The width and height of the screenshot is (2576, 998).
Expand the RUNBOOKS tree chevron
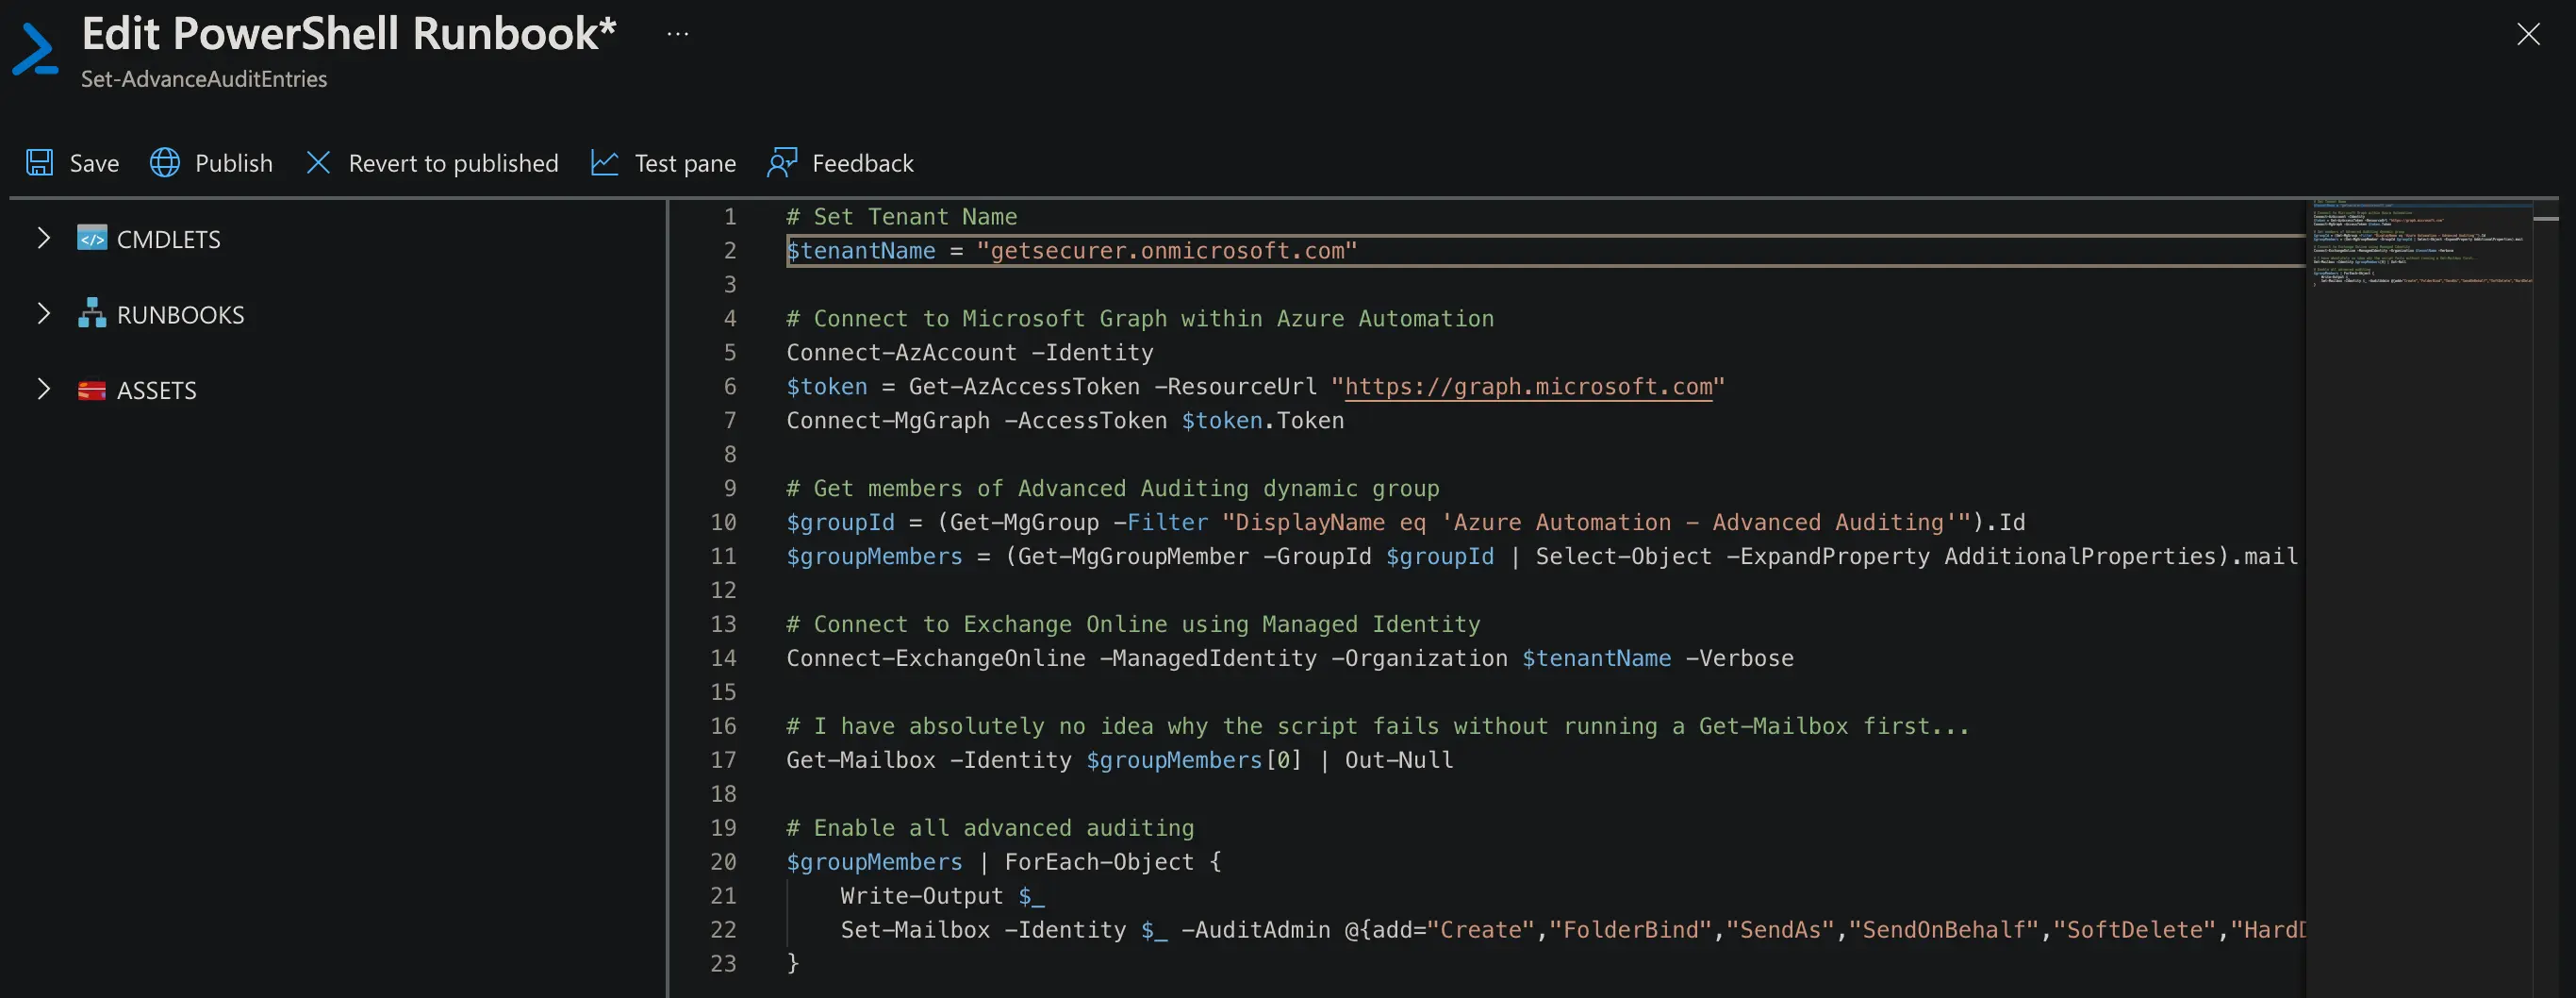tap(43, 314)
